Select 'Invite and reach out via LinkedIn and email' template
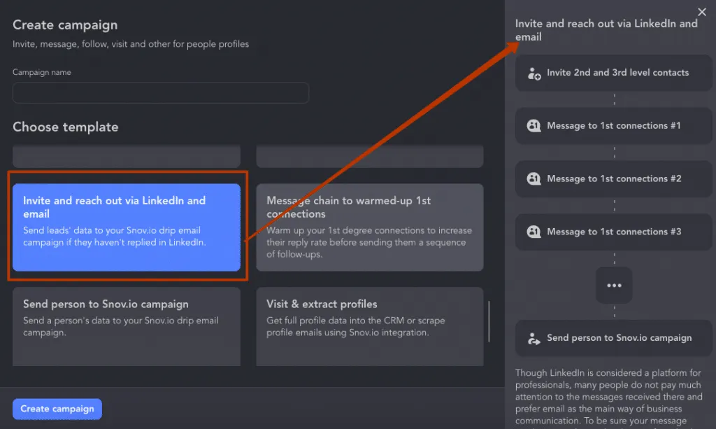Screen dimensions: 716x429 127,227
